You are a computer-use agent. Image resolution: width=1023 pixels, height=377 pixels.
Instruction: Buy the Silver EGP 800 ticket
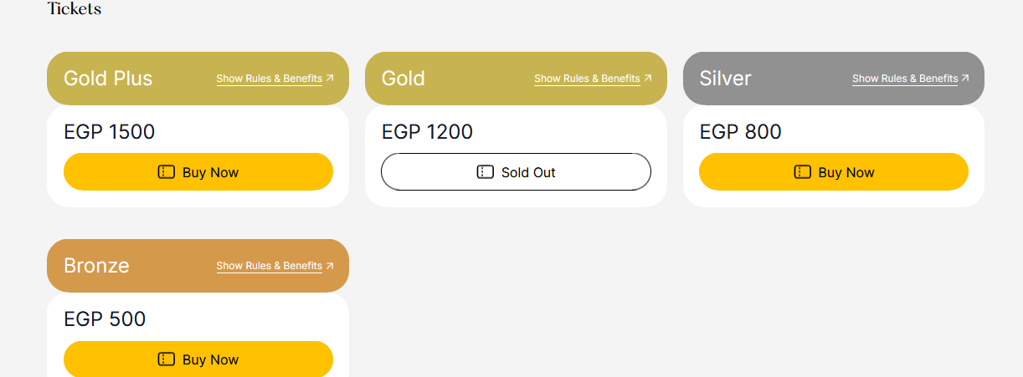click(x=834, y=172)
